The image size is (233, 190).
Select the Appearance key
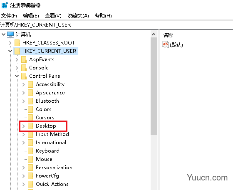click(50, 93)
